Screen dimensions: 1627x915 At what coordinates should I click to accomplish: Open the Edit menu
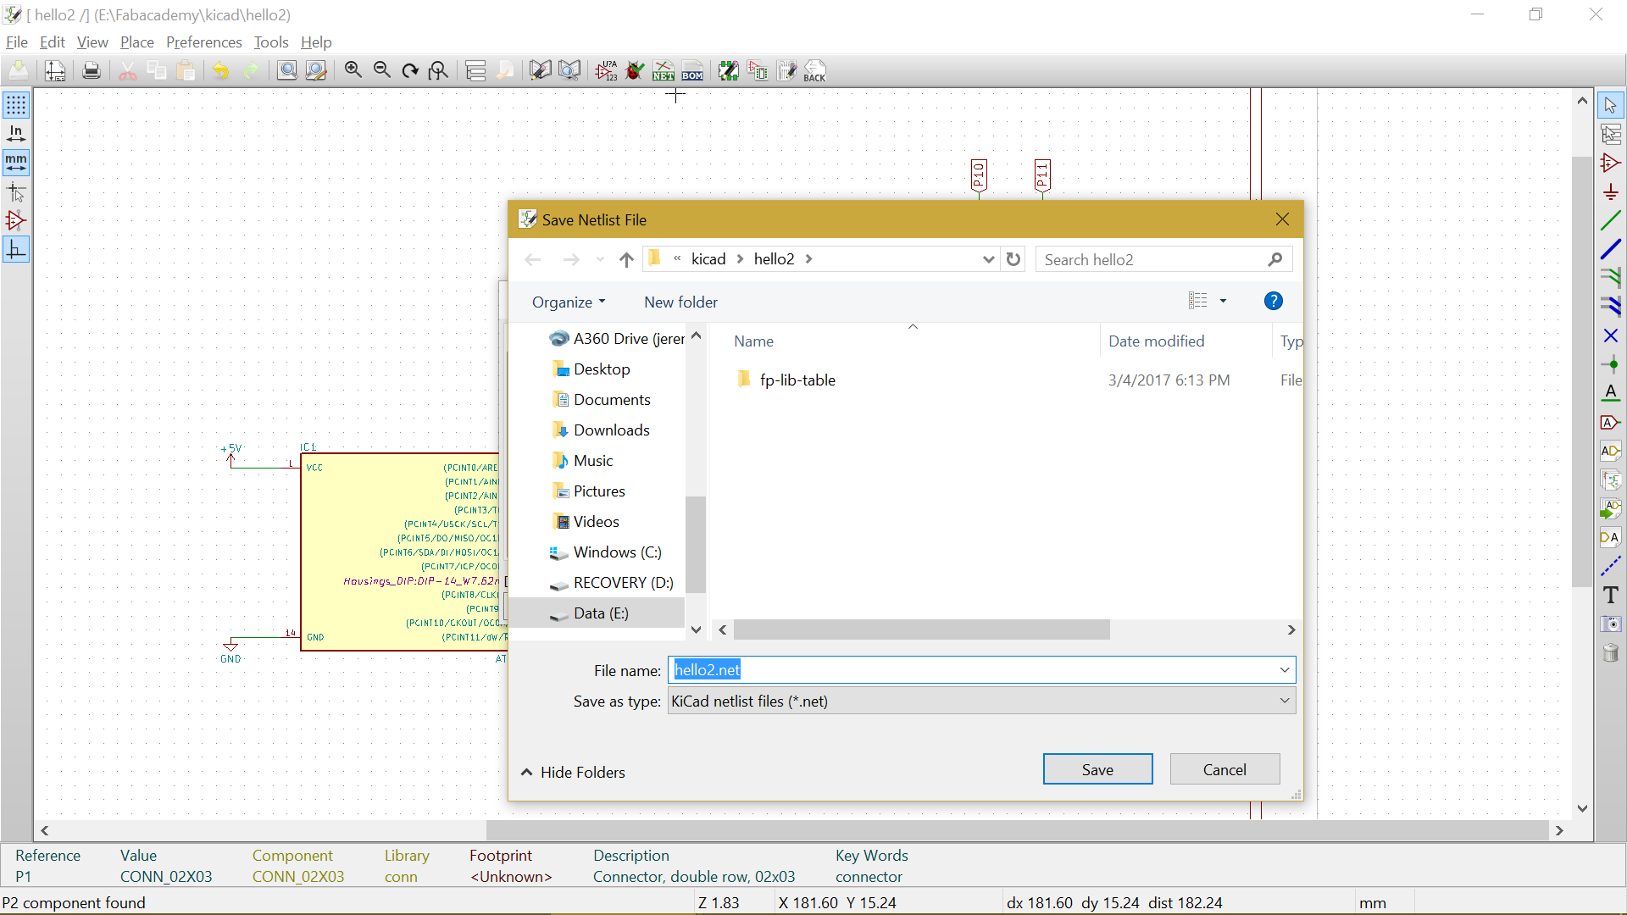(x=53, y=42)
